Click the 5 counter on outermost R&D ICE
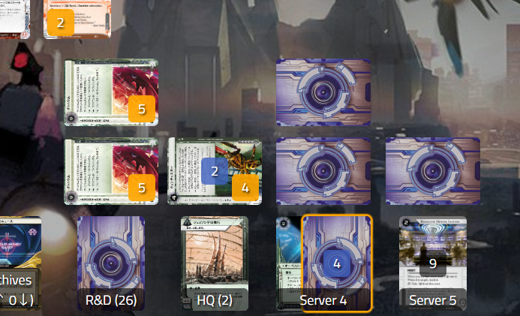 click(142, 109)
